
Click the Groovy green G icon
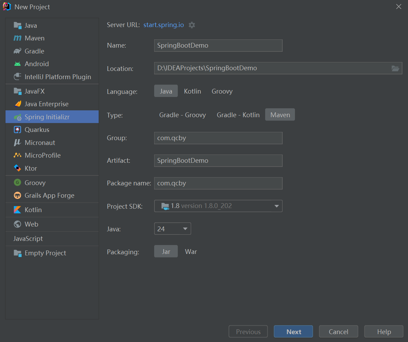pos(17,182)
